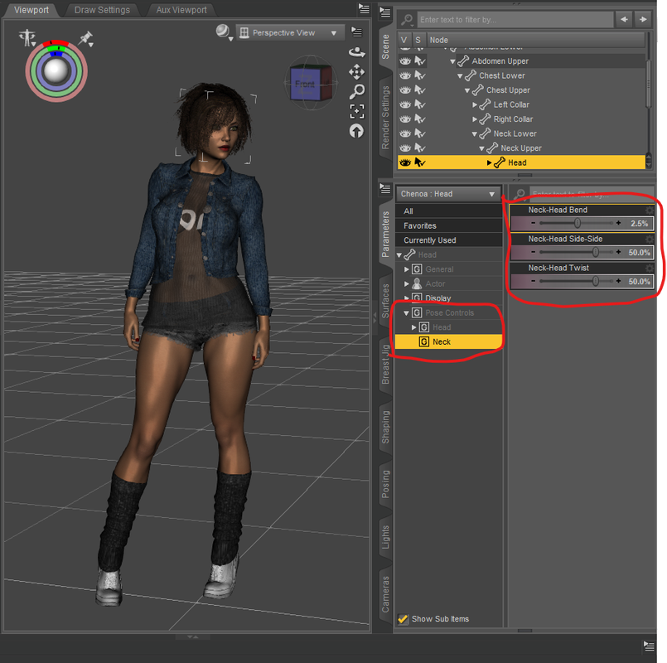Select the Currently Used filter
The width and height of the screenshot is (667, 663).
(x=449, y=240)
